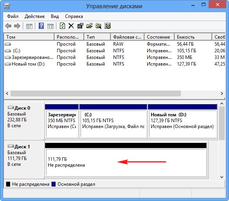Sort by the Состояние column header
Screen dimensions: 229x201
click(159, 37)
